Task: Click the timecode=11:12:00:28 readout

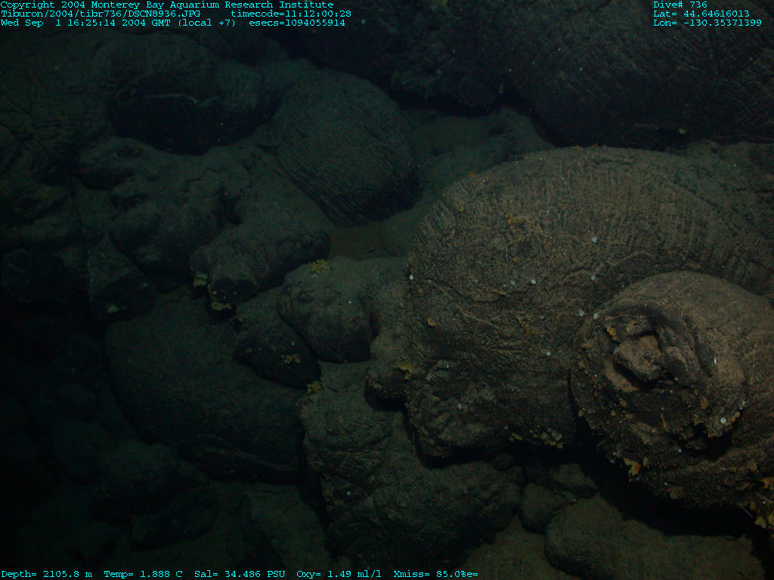Action: tap(290, 14)
